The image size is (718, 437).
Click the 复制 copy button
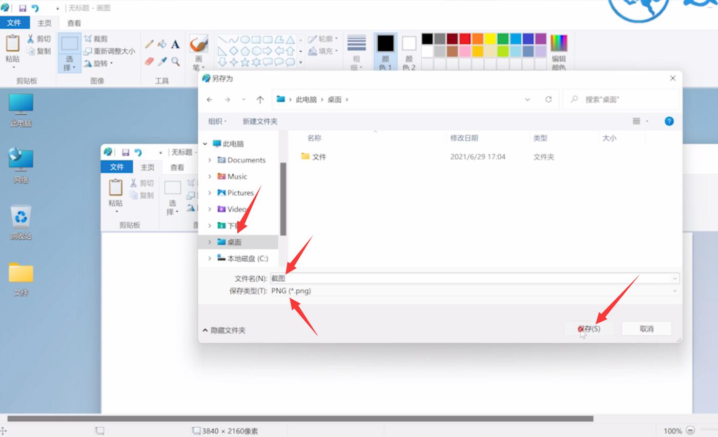tap(39, 51)
